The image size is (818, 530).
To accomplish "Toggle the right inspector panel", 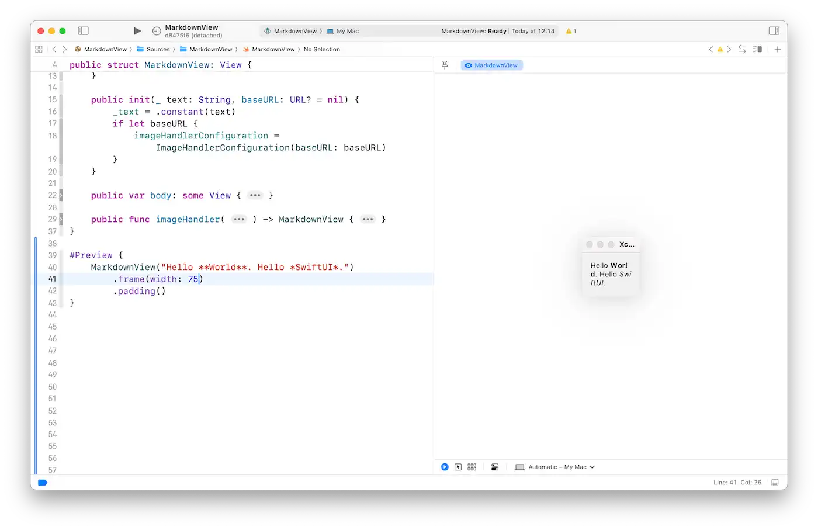I will tap(774, 31).
